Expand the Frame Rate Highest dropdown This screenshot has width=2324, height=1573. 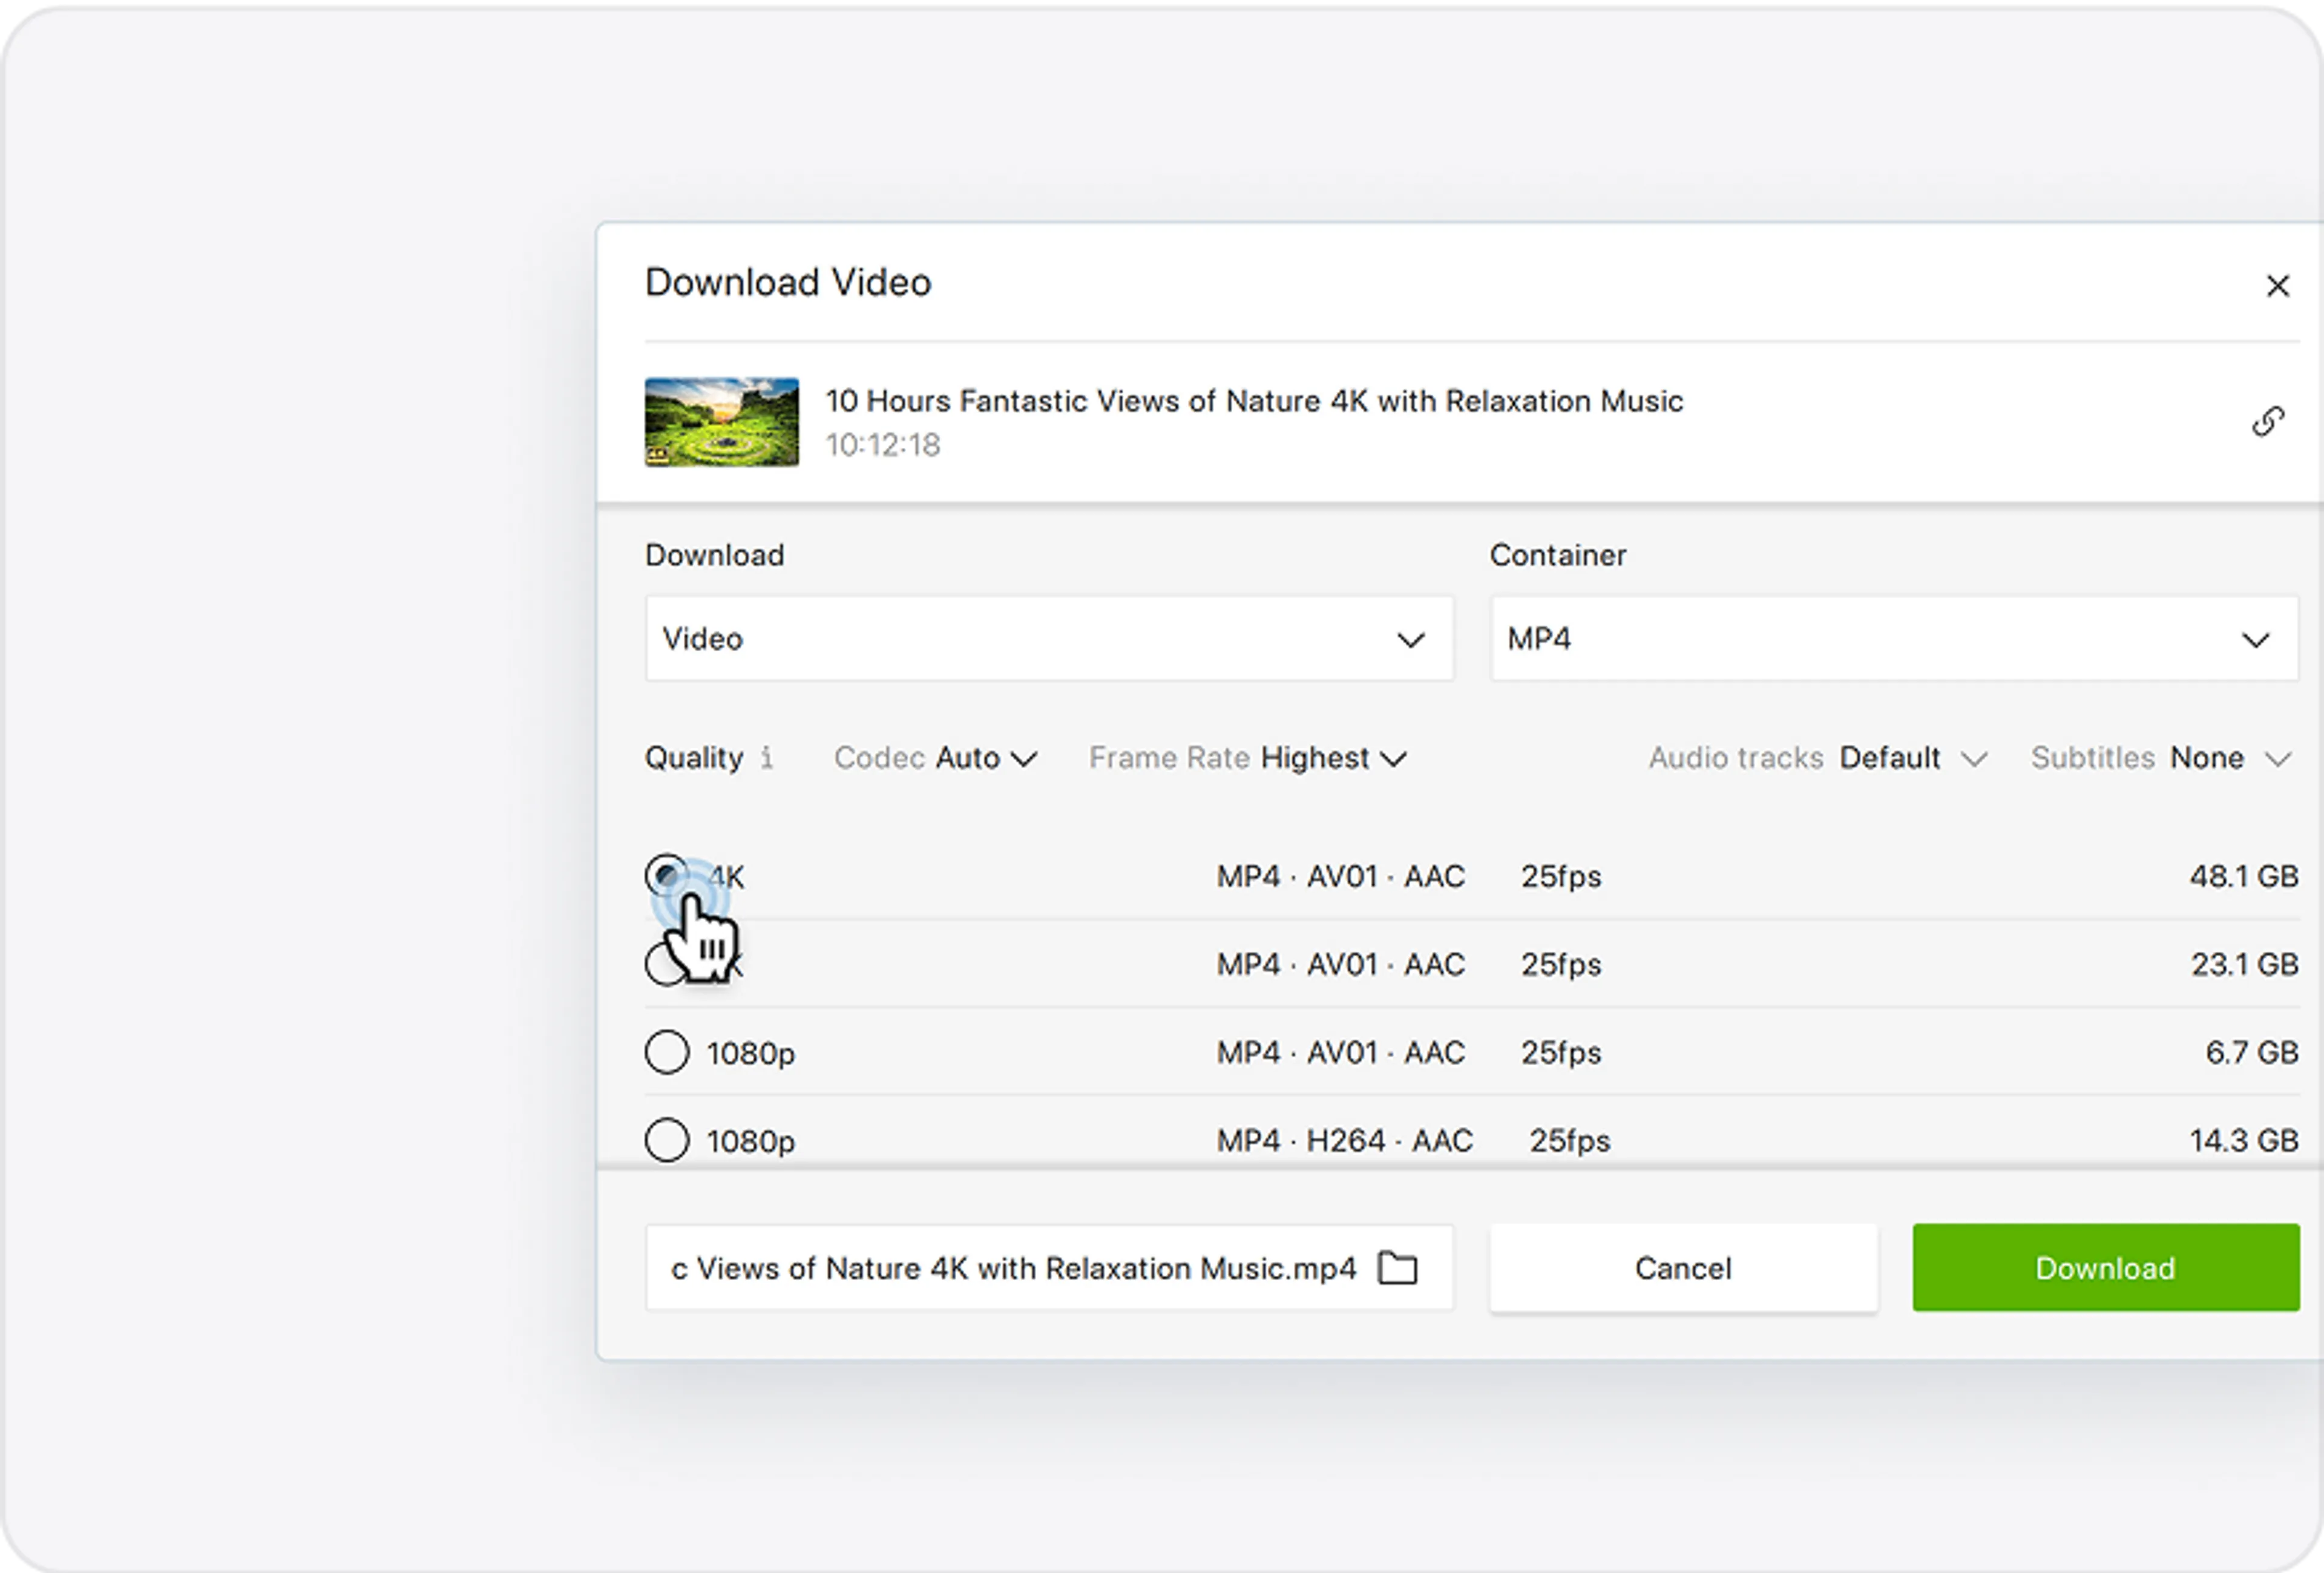point(1248,758)
